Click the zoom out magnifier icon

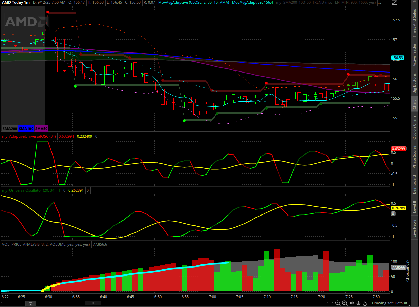click(338, 303)
